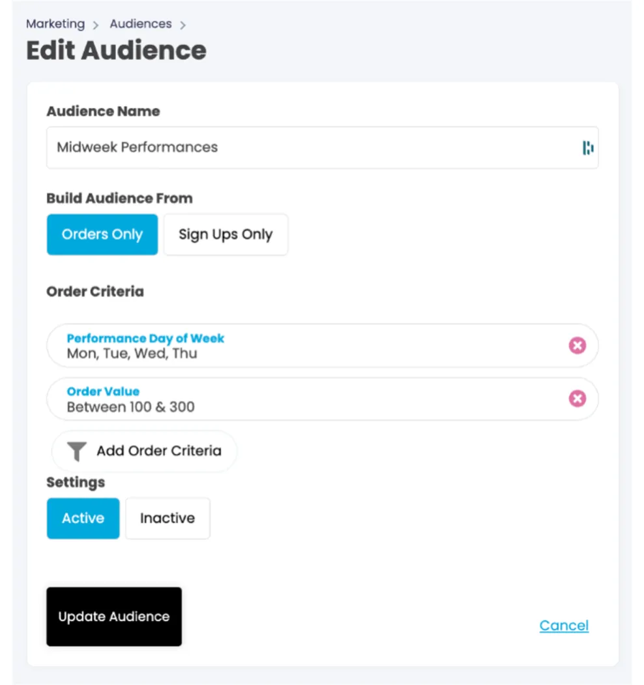Expand the Order Value criterion

[103, 391]
